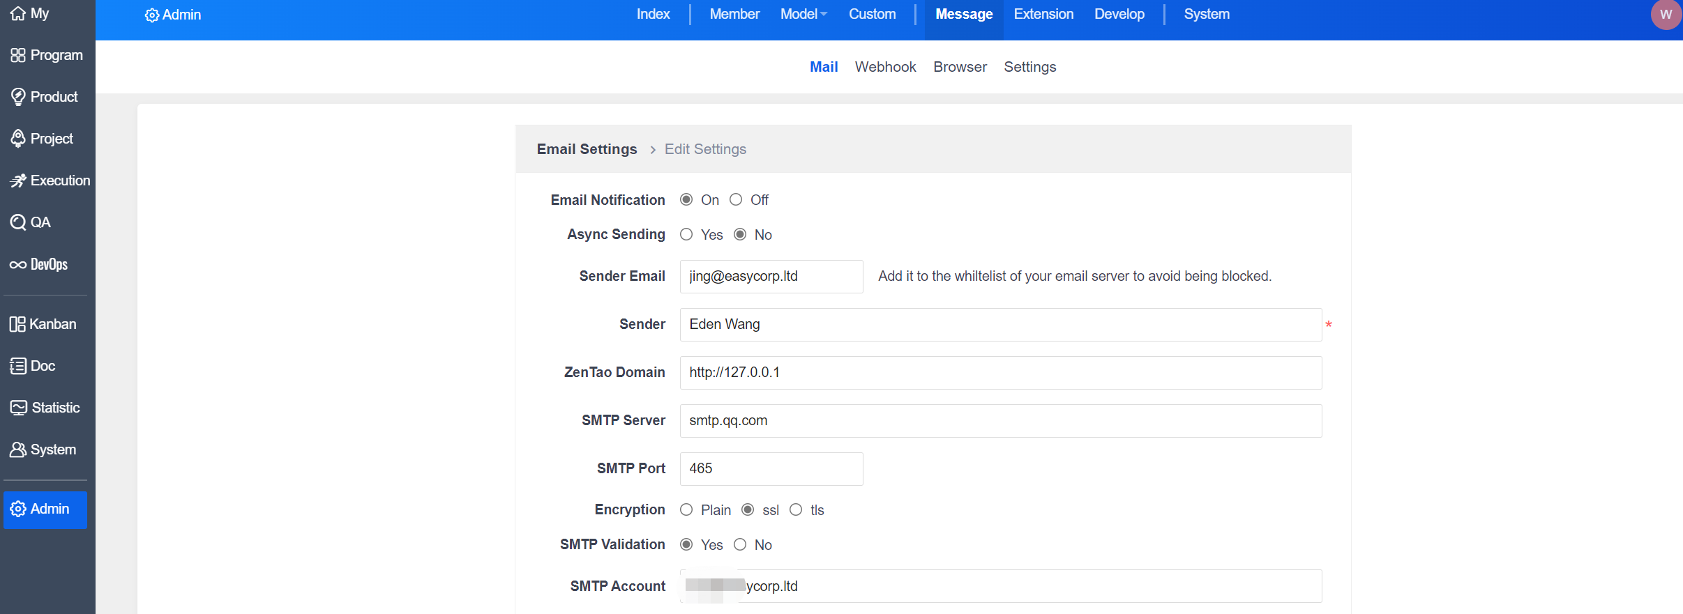Open the Extension menu
This screenshot has width=1683, height=614.
pos(1043,14)
